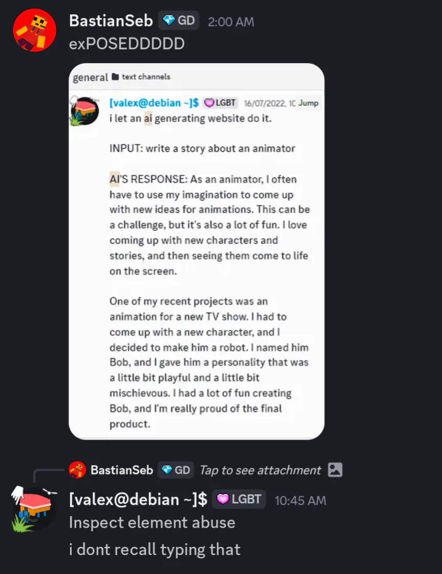The height and width of the screenshot is (574, 442).
Task: Click the BastianSeb name in the reply preview
Action: point(122,470)
